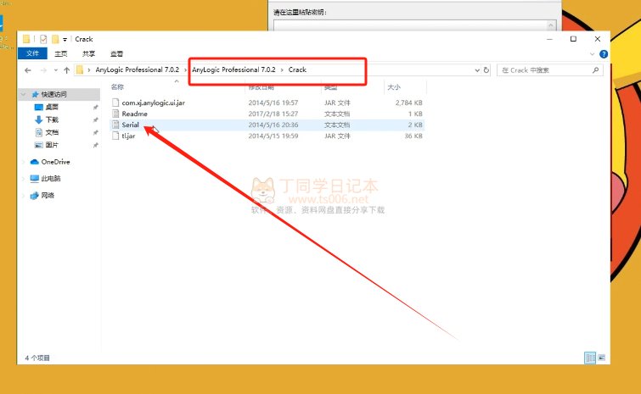Open 下载 in the navigation pane
The height and width of the screenshot is (394, 641).
[52, 119]
